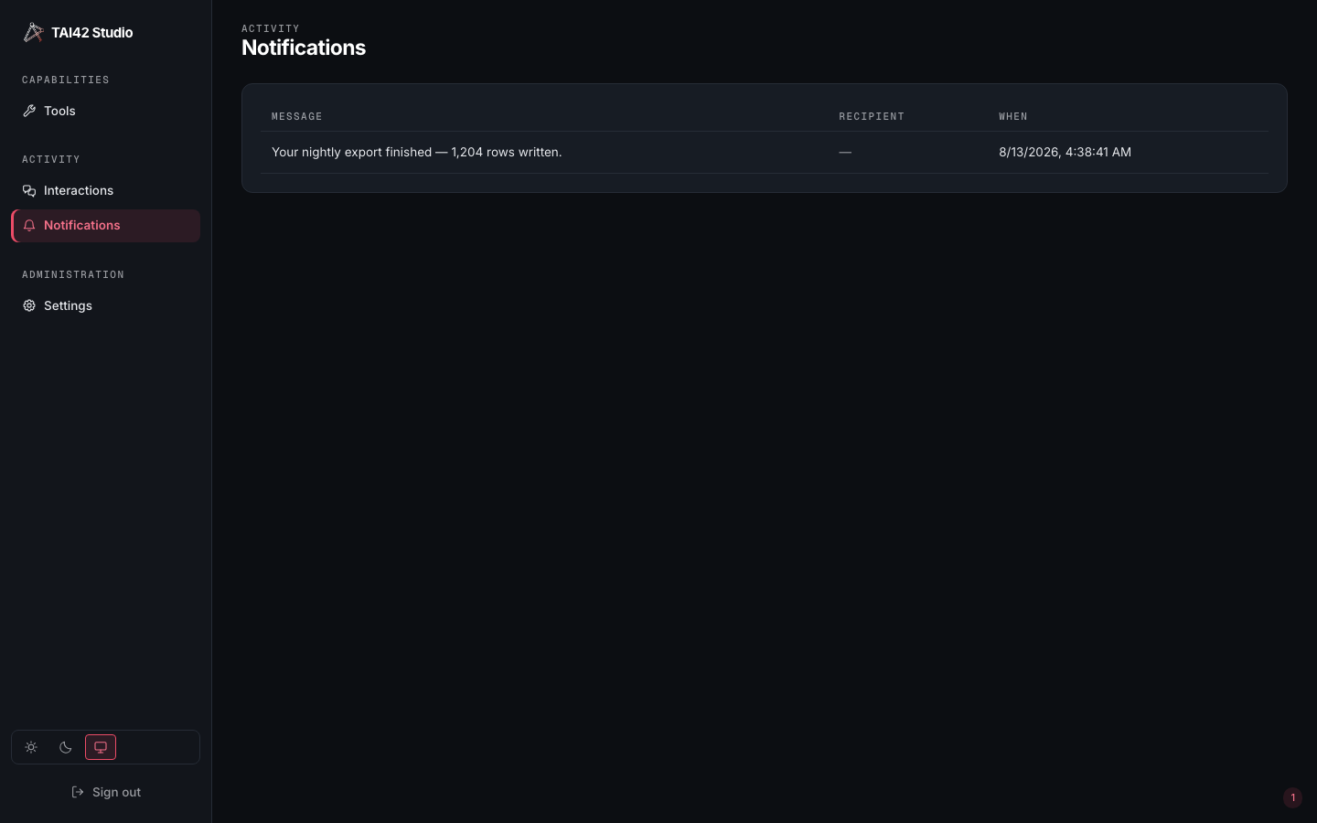Open the TAI42 Studio home title
Viewport: 1317px width, 823px height.
(x=91, y=33)
